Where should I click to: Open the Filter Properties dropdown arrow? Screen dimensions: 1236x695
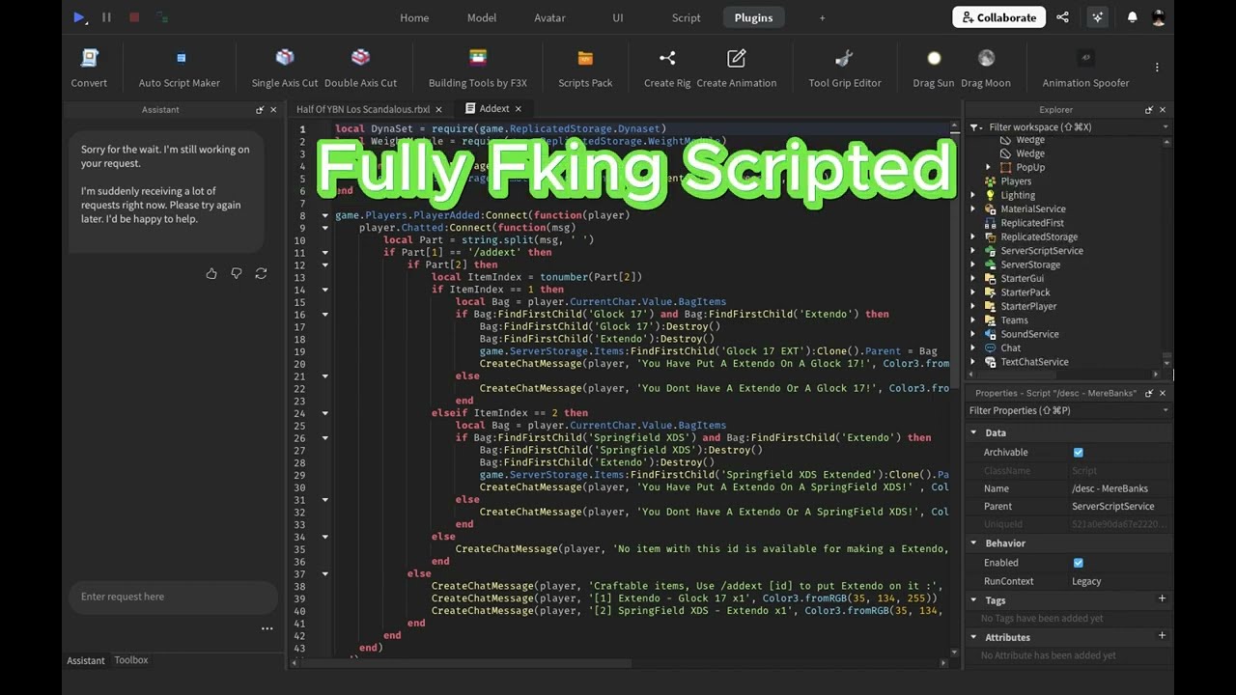coord(1165,411)
